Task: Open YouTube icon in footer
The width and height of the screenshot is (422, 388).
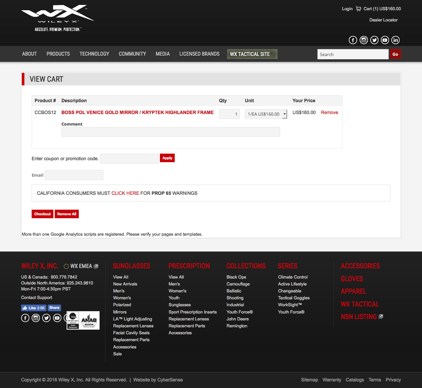Action: tap(57, 318)
